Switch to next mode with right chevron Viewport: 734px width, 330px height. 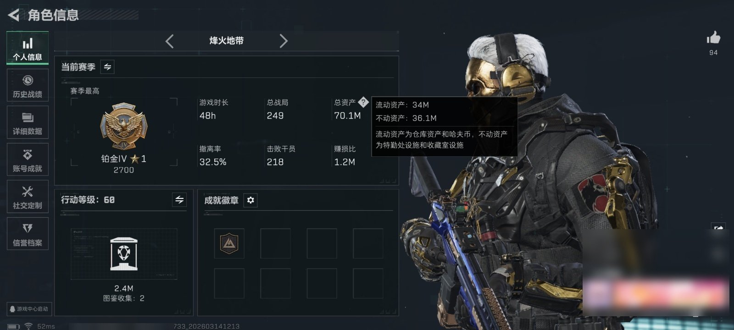(284, 41)
